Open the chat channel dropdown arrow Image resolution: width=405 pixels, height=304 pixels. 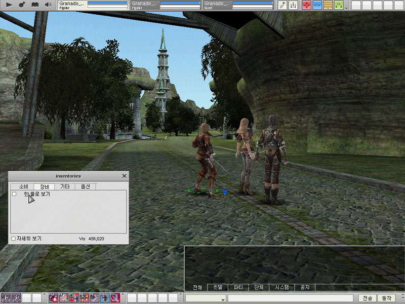[223, 299]
